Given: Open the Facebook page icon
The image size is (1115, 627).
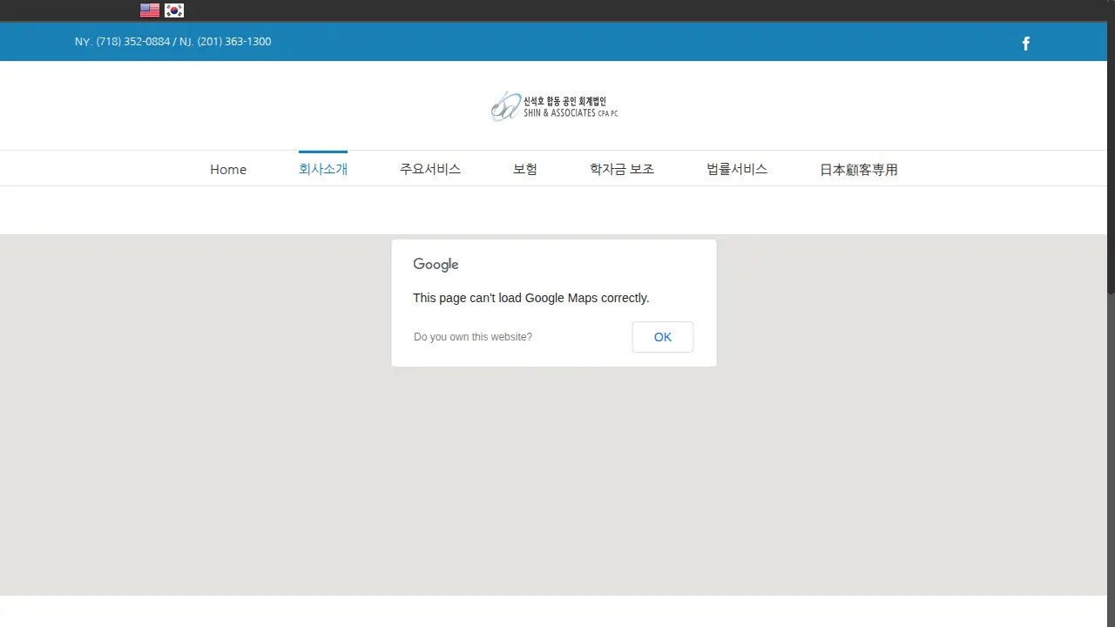Looking at the screenshot, I should pos(1026,44).
